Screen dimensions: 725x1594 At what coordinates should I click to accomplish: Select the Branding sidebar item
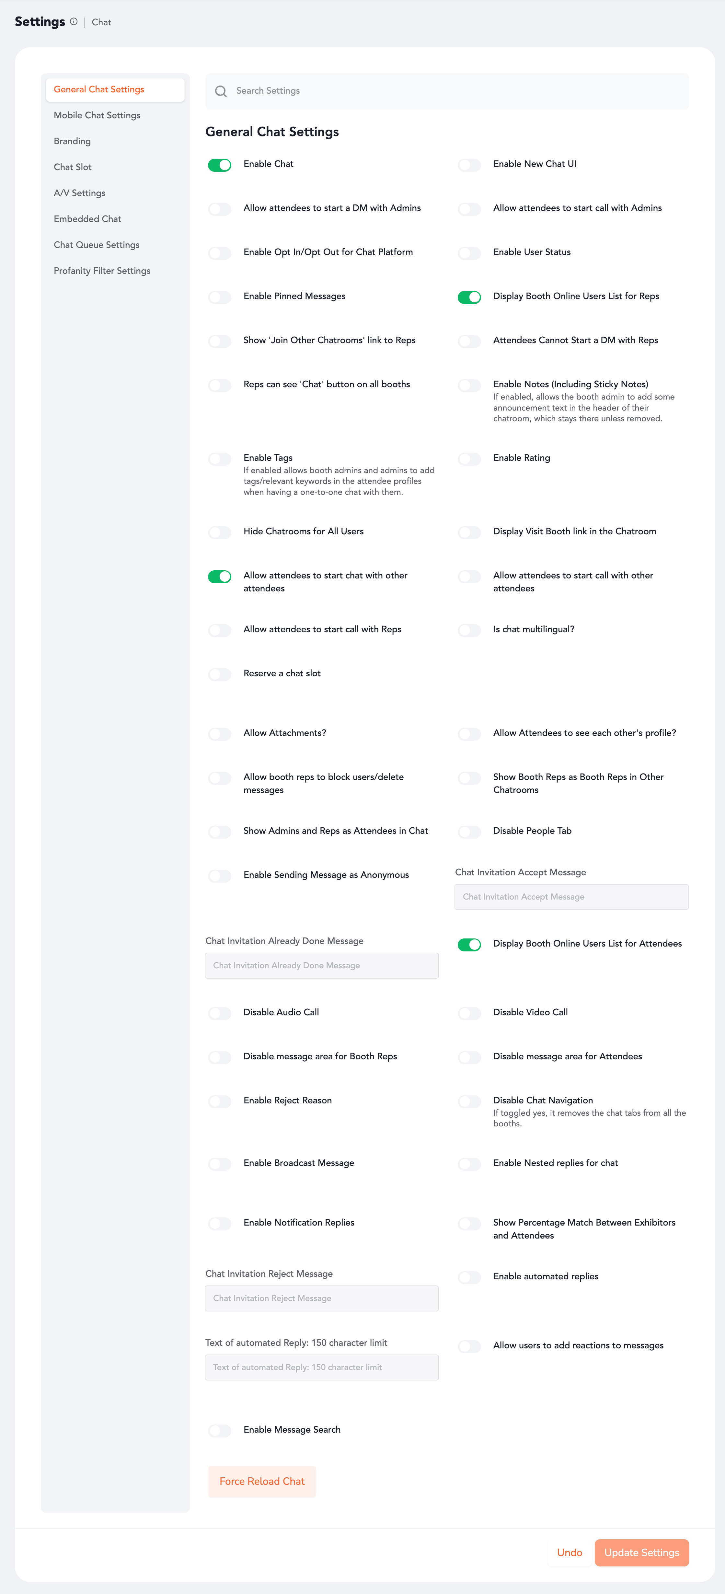coord(72,141)
